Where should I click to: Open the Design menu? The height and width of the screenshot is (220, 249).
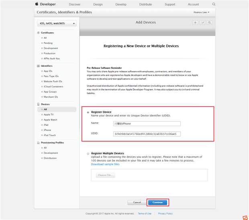pos(98,4)
